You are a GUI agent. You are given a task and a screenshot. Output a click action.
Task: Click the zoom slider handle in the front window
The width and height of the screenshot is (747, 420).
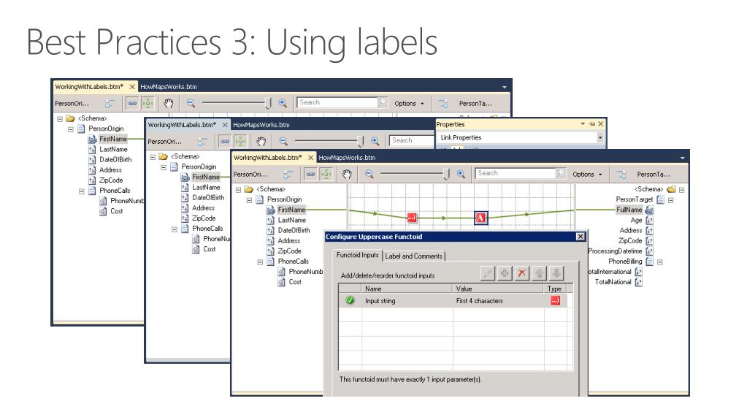446,174
